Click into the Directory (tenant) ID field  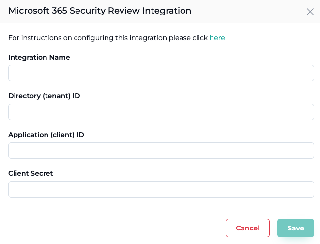click(161, 112)
